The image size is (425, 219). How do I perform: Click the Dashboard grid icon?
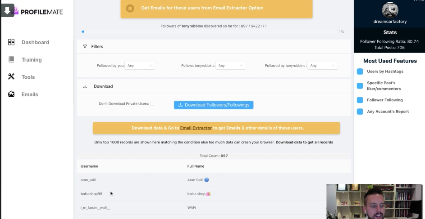[x=11, y=42]
